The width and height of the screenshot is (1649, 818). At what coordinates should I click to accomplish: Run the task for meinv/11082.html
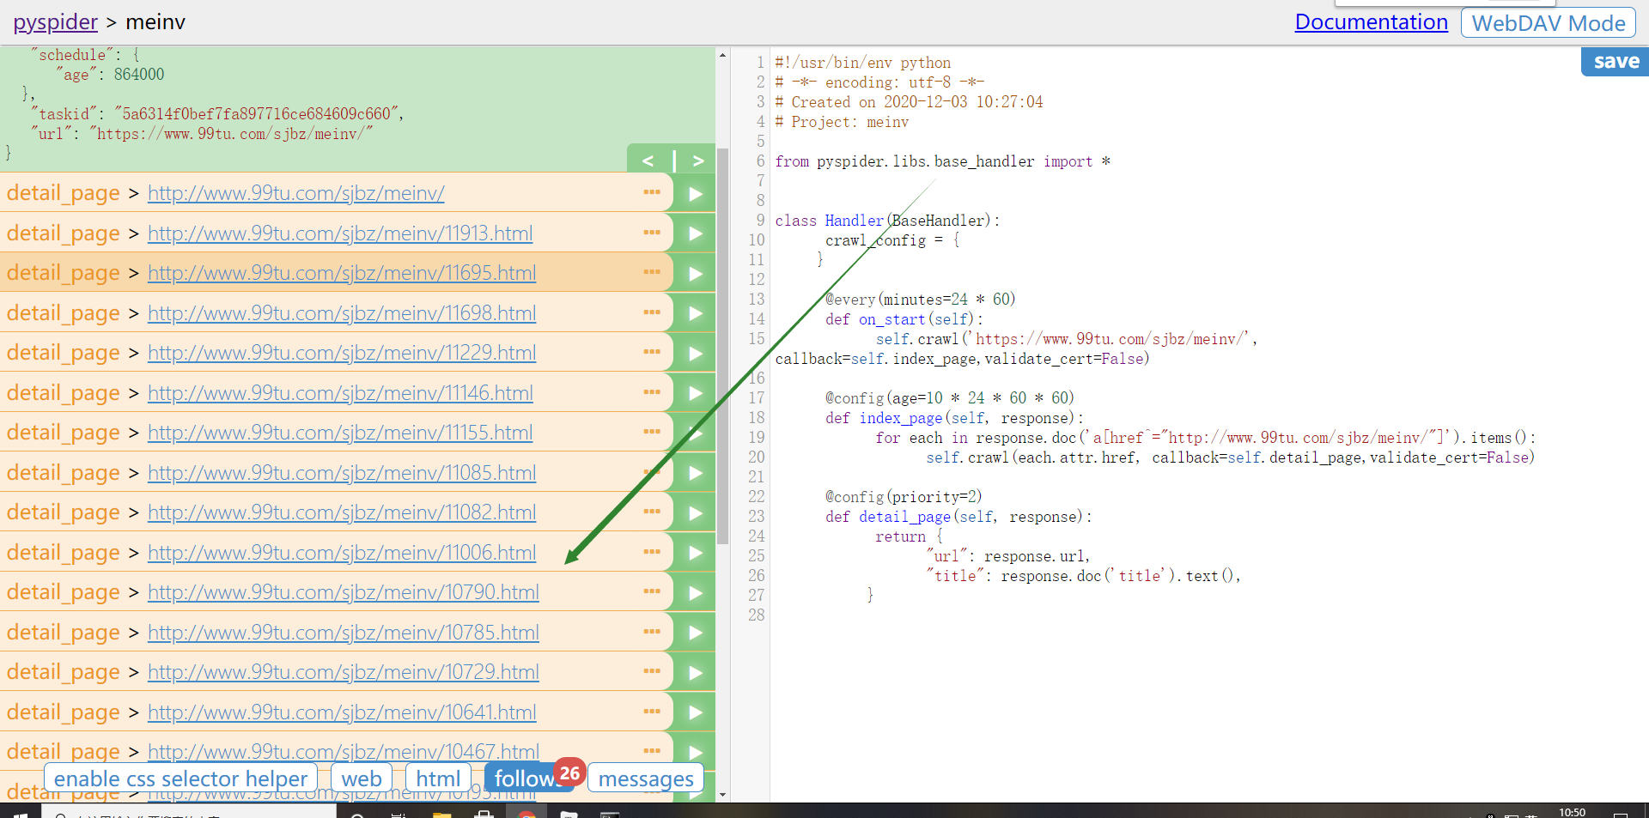click(x=695, y=512)
